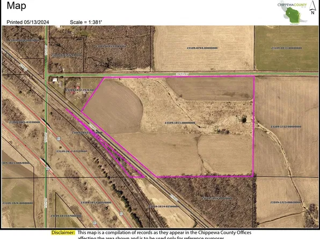This screenshot has width=320, height=239.
Task: Click parcel label 23109-1811-00000000
Action: 180,123
